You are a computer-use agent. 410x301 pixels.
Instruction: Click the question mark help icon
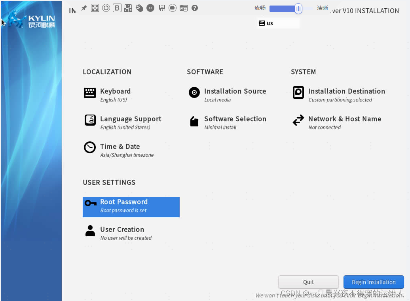point(195,8)
